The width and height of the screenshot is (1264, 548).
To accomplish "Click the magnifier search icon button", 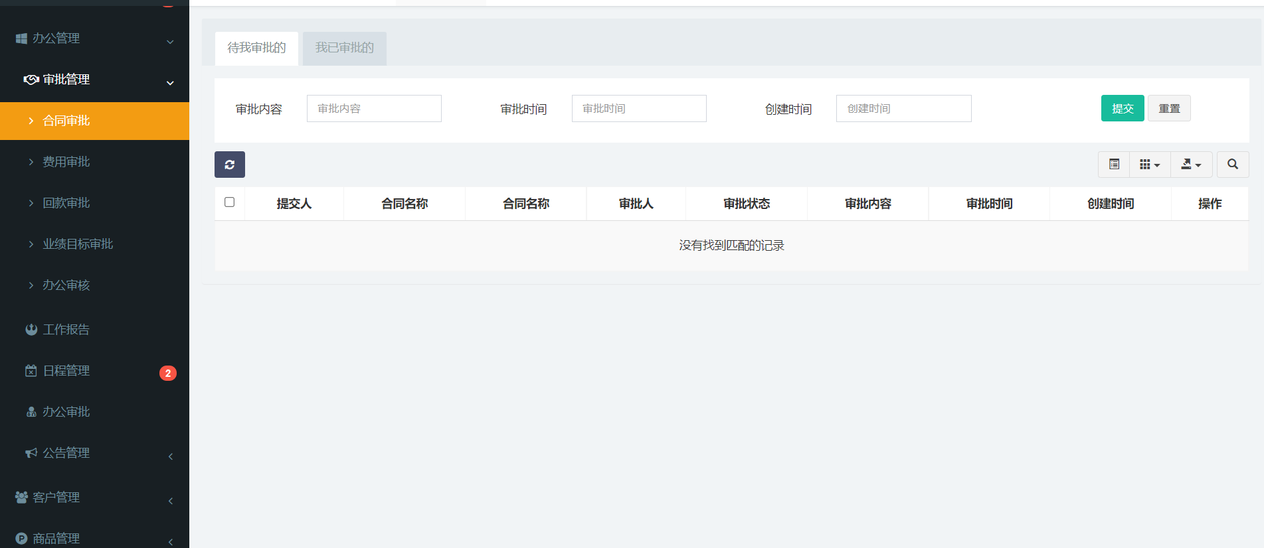I will tap(1233, 165).
